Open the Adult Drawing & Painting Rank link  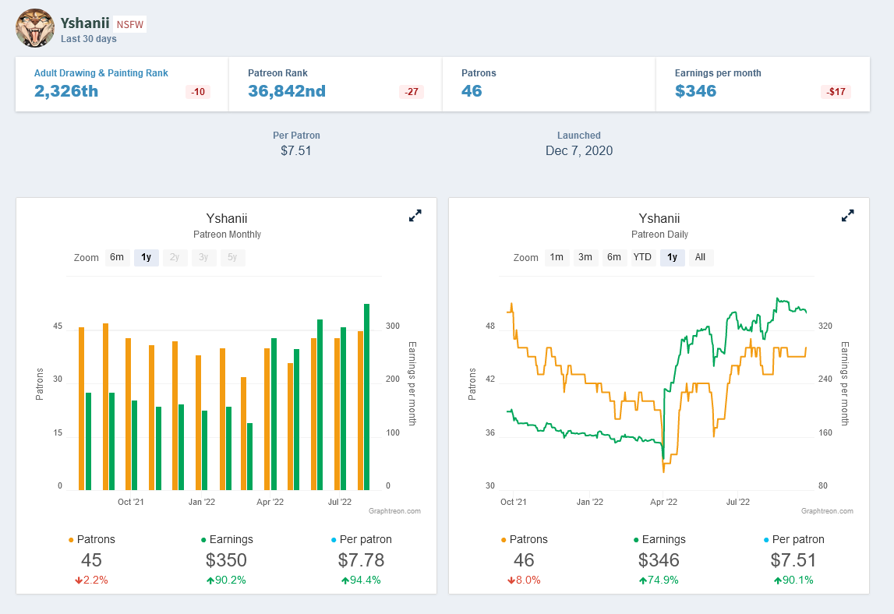click(x=101, y=73)
